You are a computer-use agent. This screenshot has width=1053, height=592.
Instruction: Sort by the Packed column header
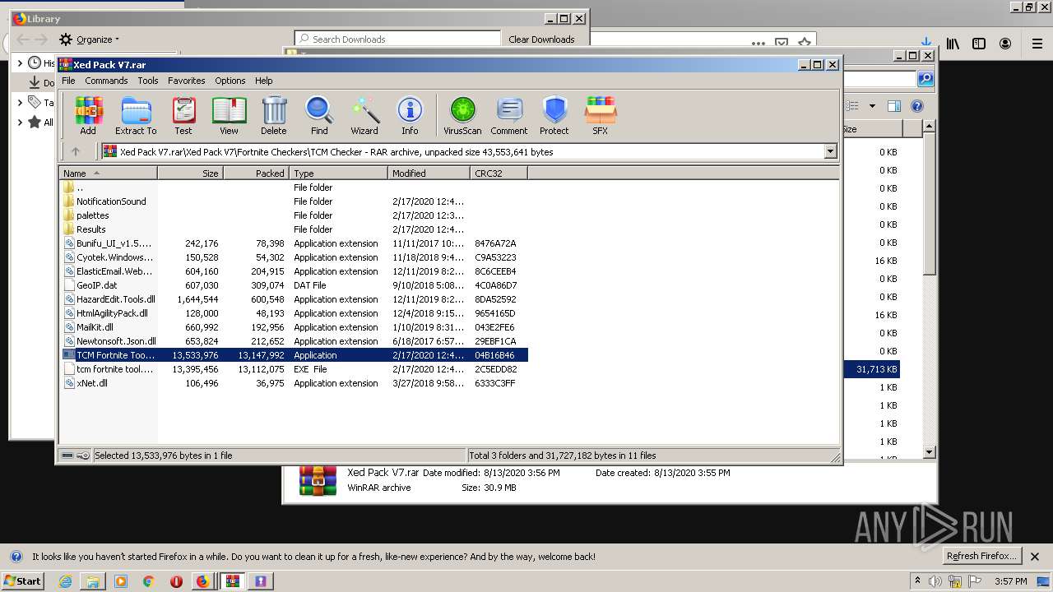[x=256, y=173]
